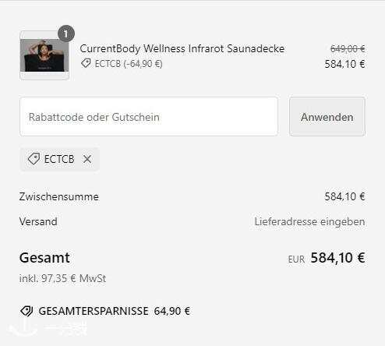Click the GESAMTERSPARNISSE 64,90 € text
This screenshot has height=346, width=385.
point(114,311)
